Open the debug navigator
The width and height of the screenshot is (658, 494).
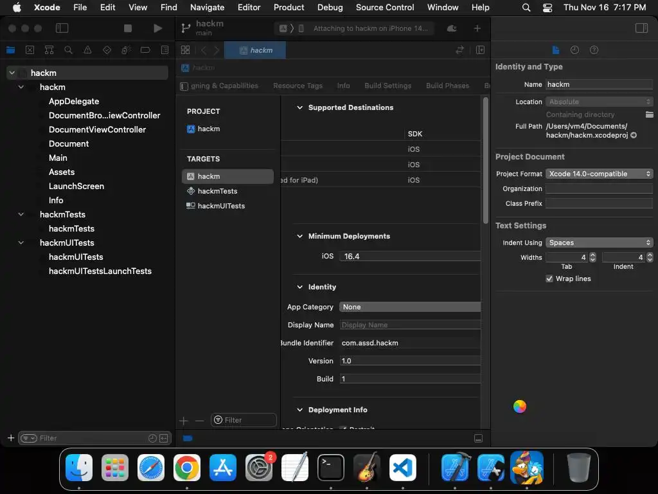126,50
